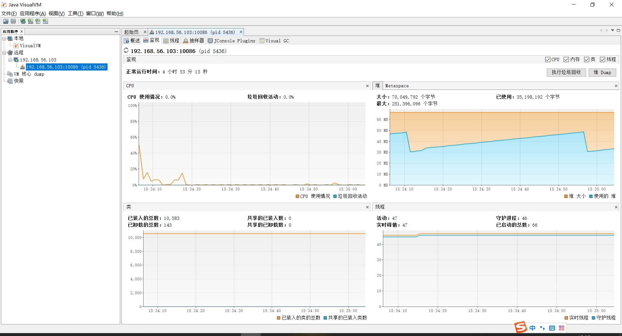Select the VM 核心 dump tree item
Screen dimensions: 622x336
click(29, 74)
